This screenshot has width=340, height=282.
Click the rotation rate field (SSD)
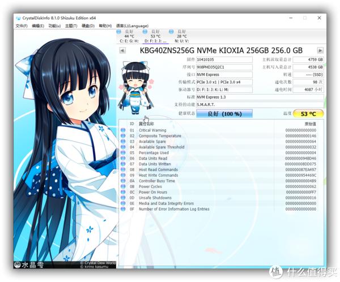point(308,75)
